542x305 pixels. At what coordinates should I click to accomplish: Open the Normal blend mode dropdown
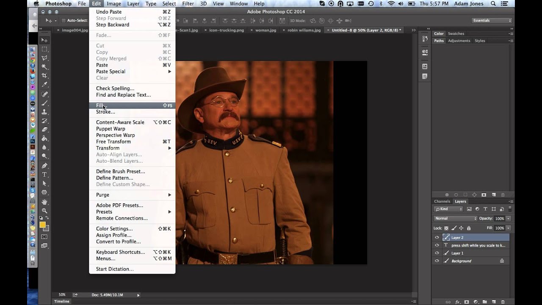[x=455, y=219]
